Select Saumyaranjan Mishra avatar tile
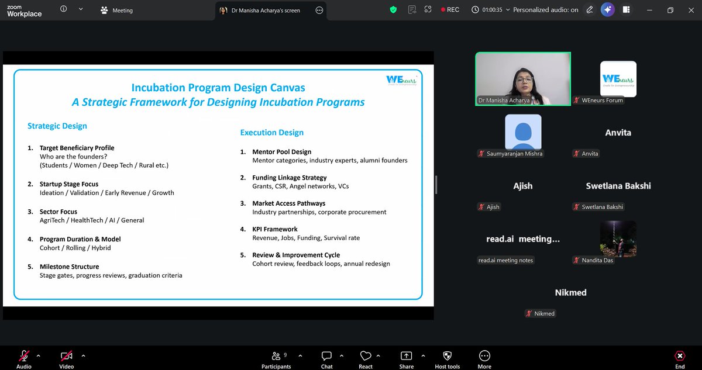This screenshot has width=702, height=370. point(523,132)
